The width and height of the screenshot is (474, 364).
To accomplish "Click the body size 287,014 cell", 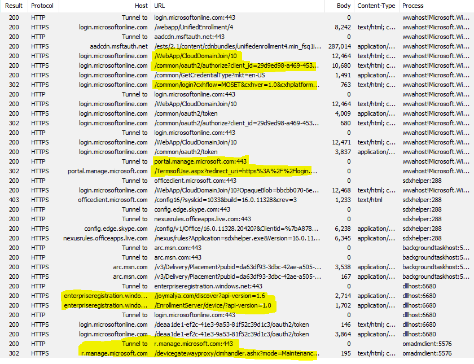I will click(340, 46).
